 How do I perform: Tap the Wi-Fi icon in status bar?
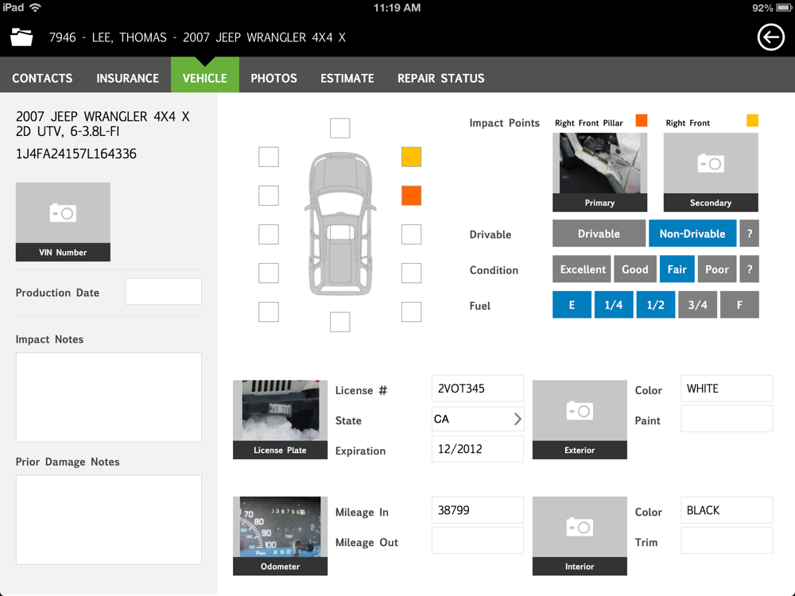coord(35,8)
